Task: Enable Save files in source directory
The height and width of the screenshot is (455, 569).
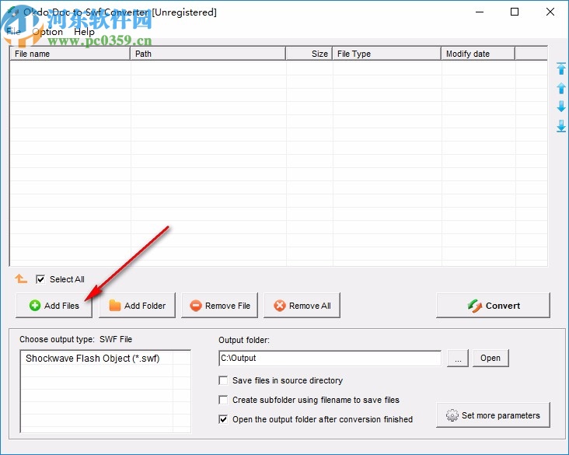Action: (223, 380)
